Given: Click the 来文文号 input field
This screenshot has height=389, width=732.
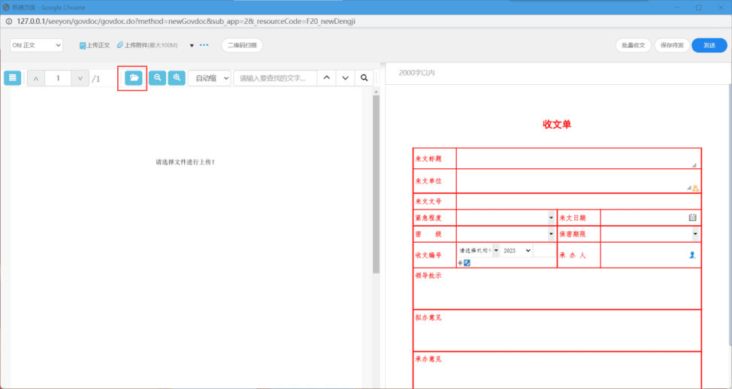Looking at the screenshot, I should [579, 201].
